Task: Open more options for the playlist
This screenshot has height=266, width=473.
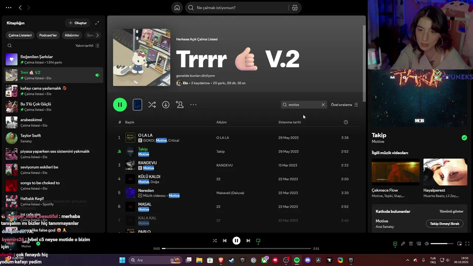Action: (193, 105)
